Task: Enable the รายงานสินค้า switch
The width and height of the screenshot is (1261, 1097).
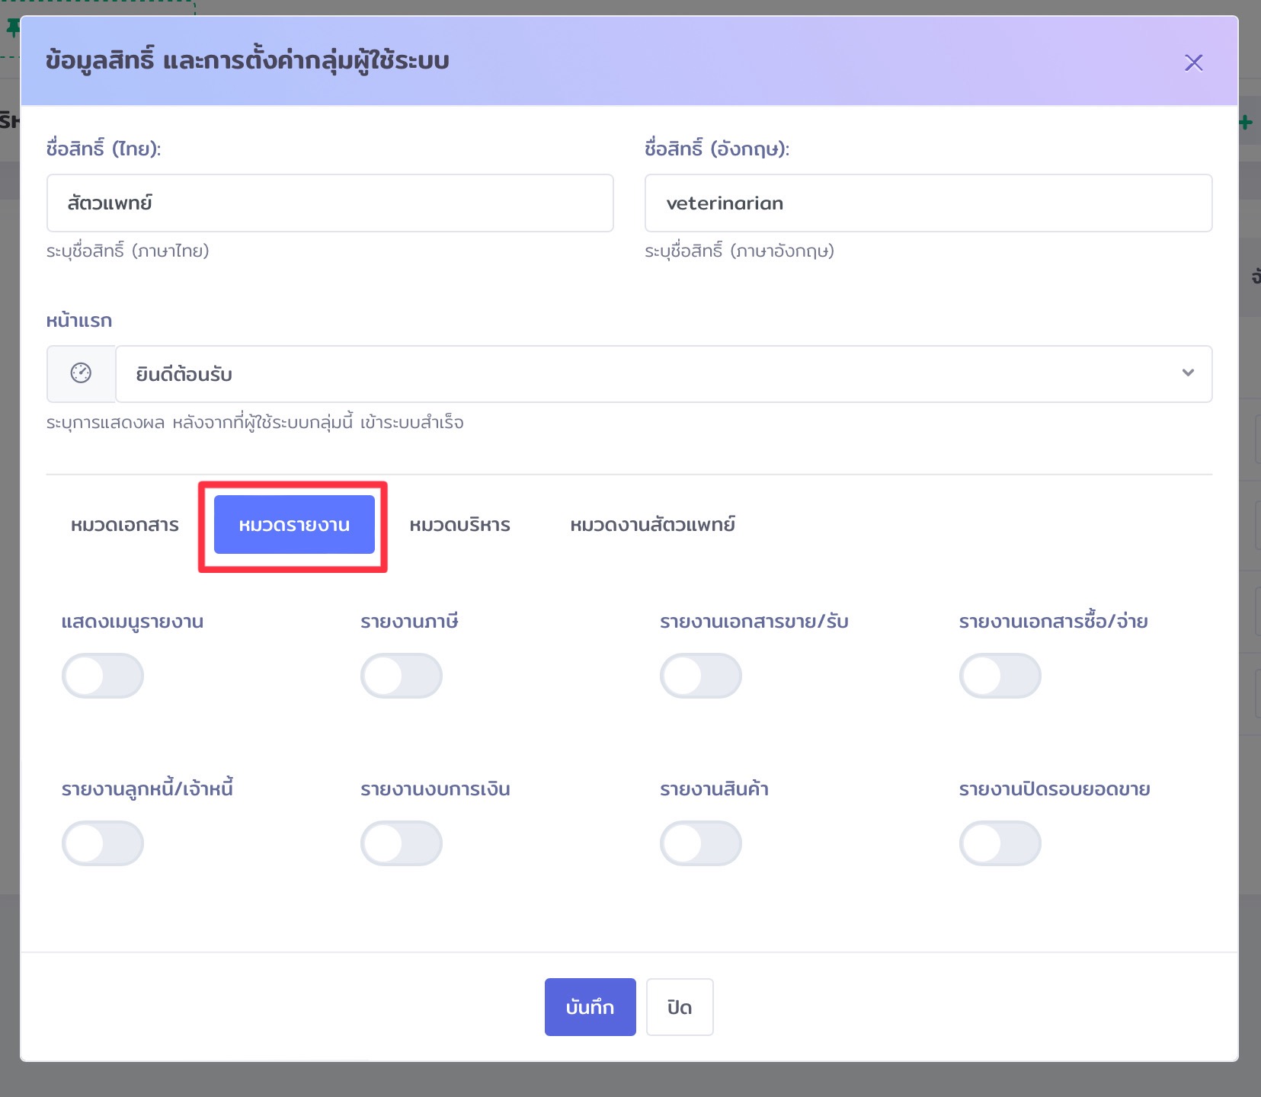Action: click(701, 843)
